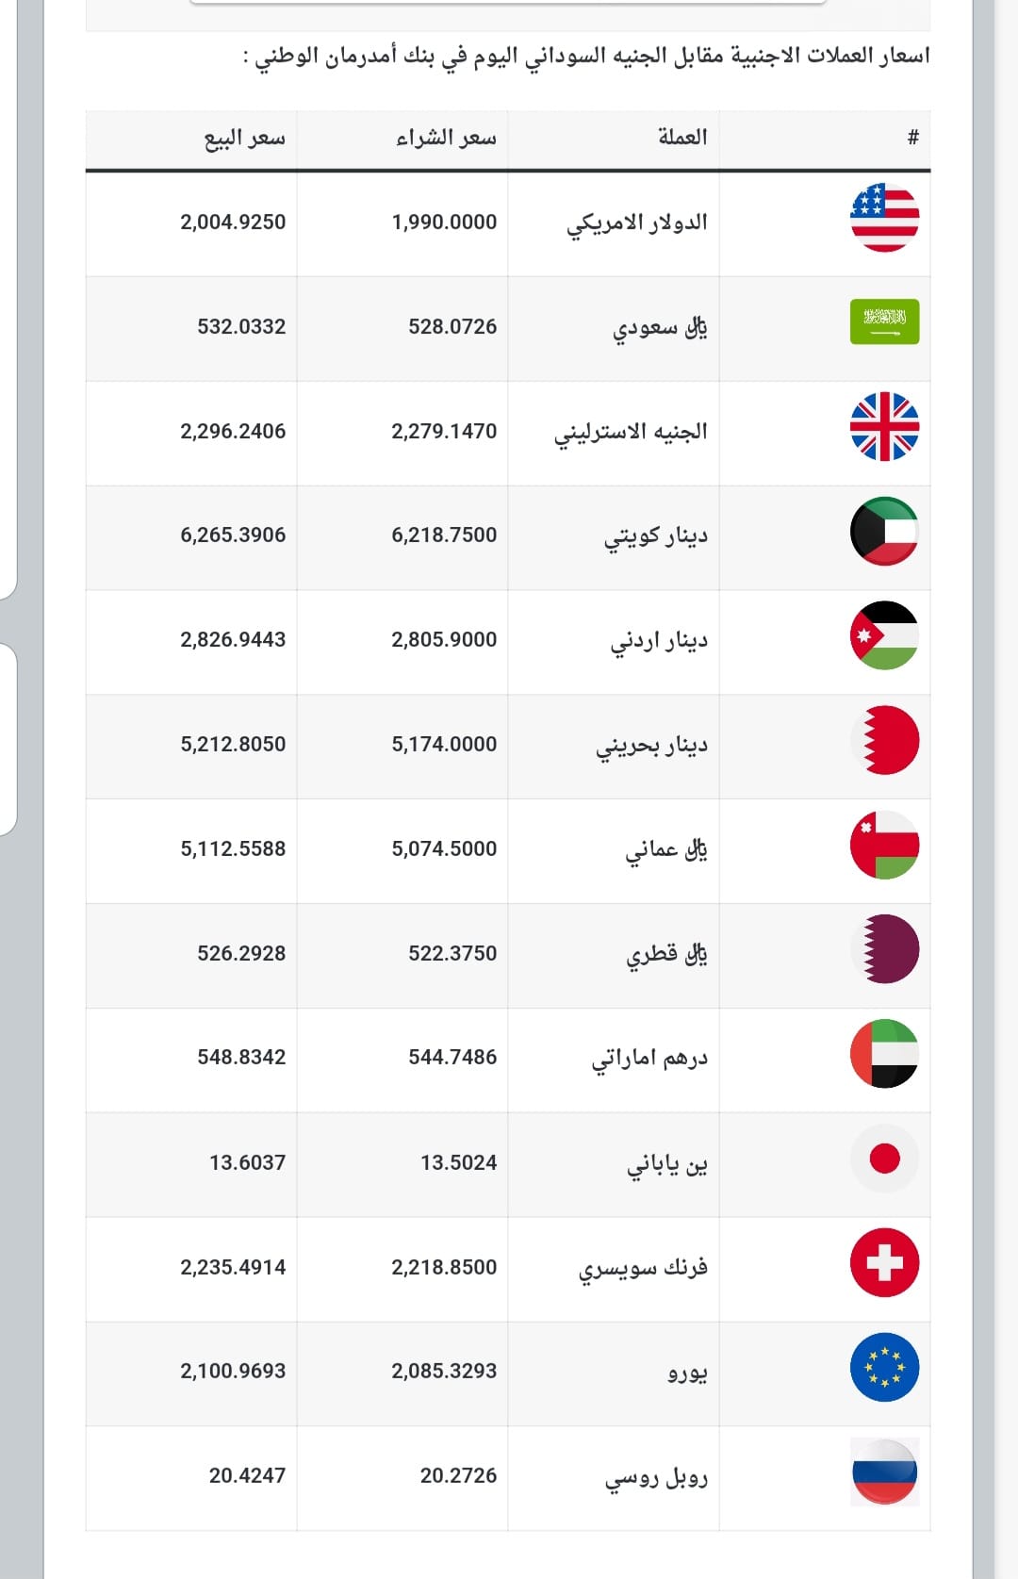The image size is (1018, 1579).
Task: Click the Bahrain flag icon
Action: [884, 740]
